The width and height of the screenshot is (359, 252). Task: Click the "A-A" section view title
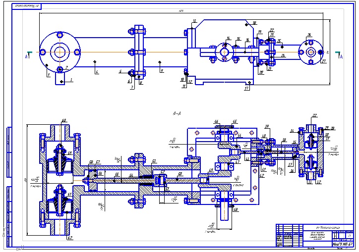tap(177, 113)
